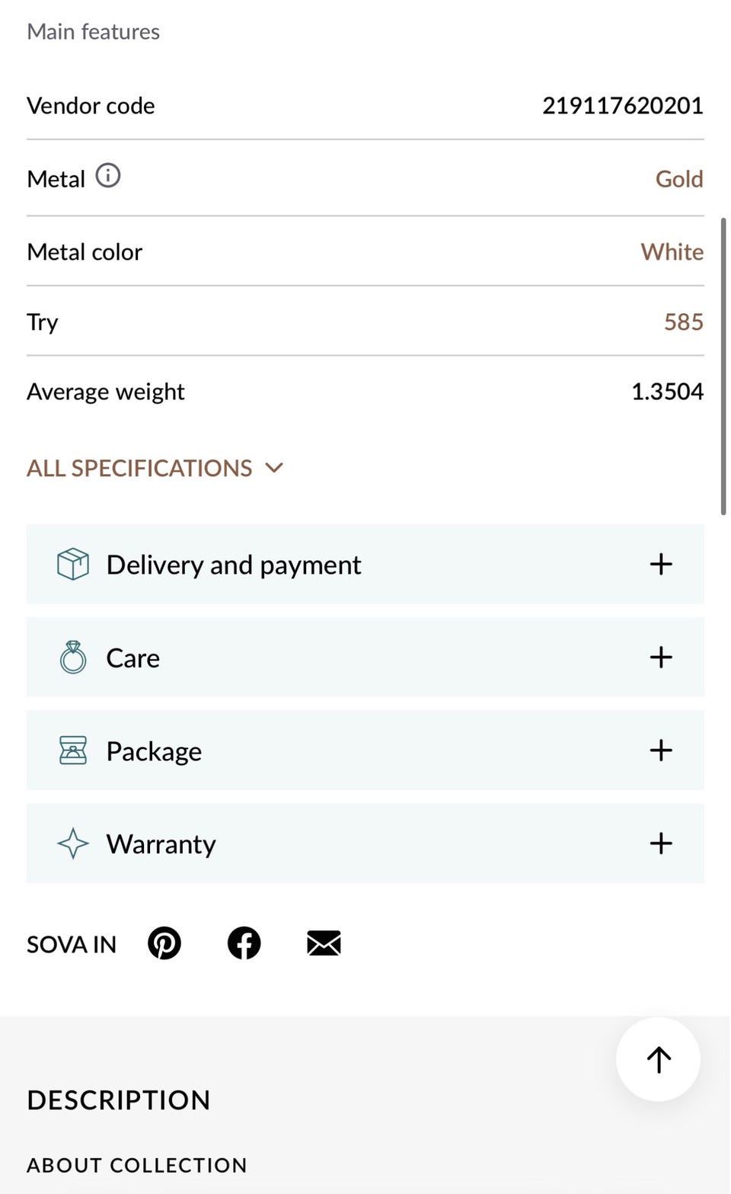Viewport: 731px width, 1194px height.
Task: Click the Package gift box icon
Action: 73,751
